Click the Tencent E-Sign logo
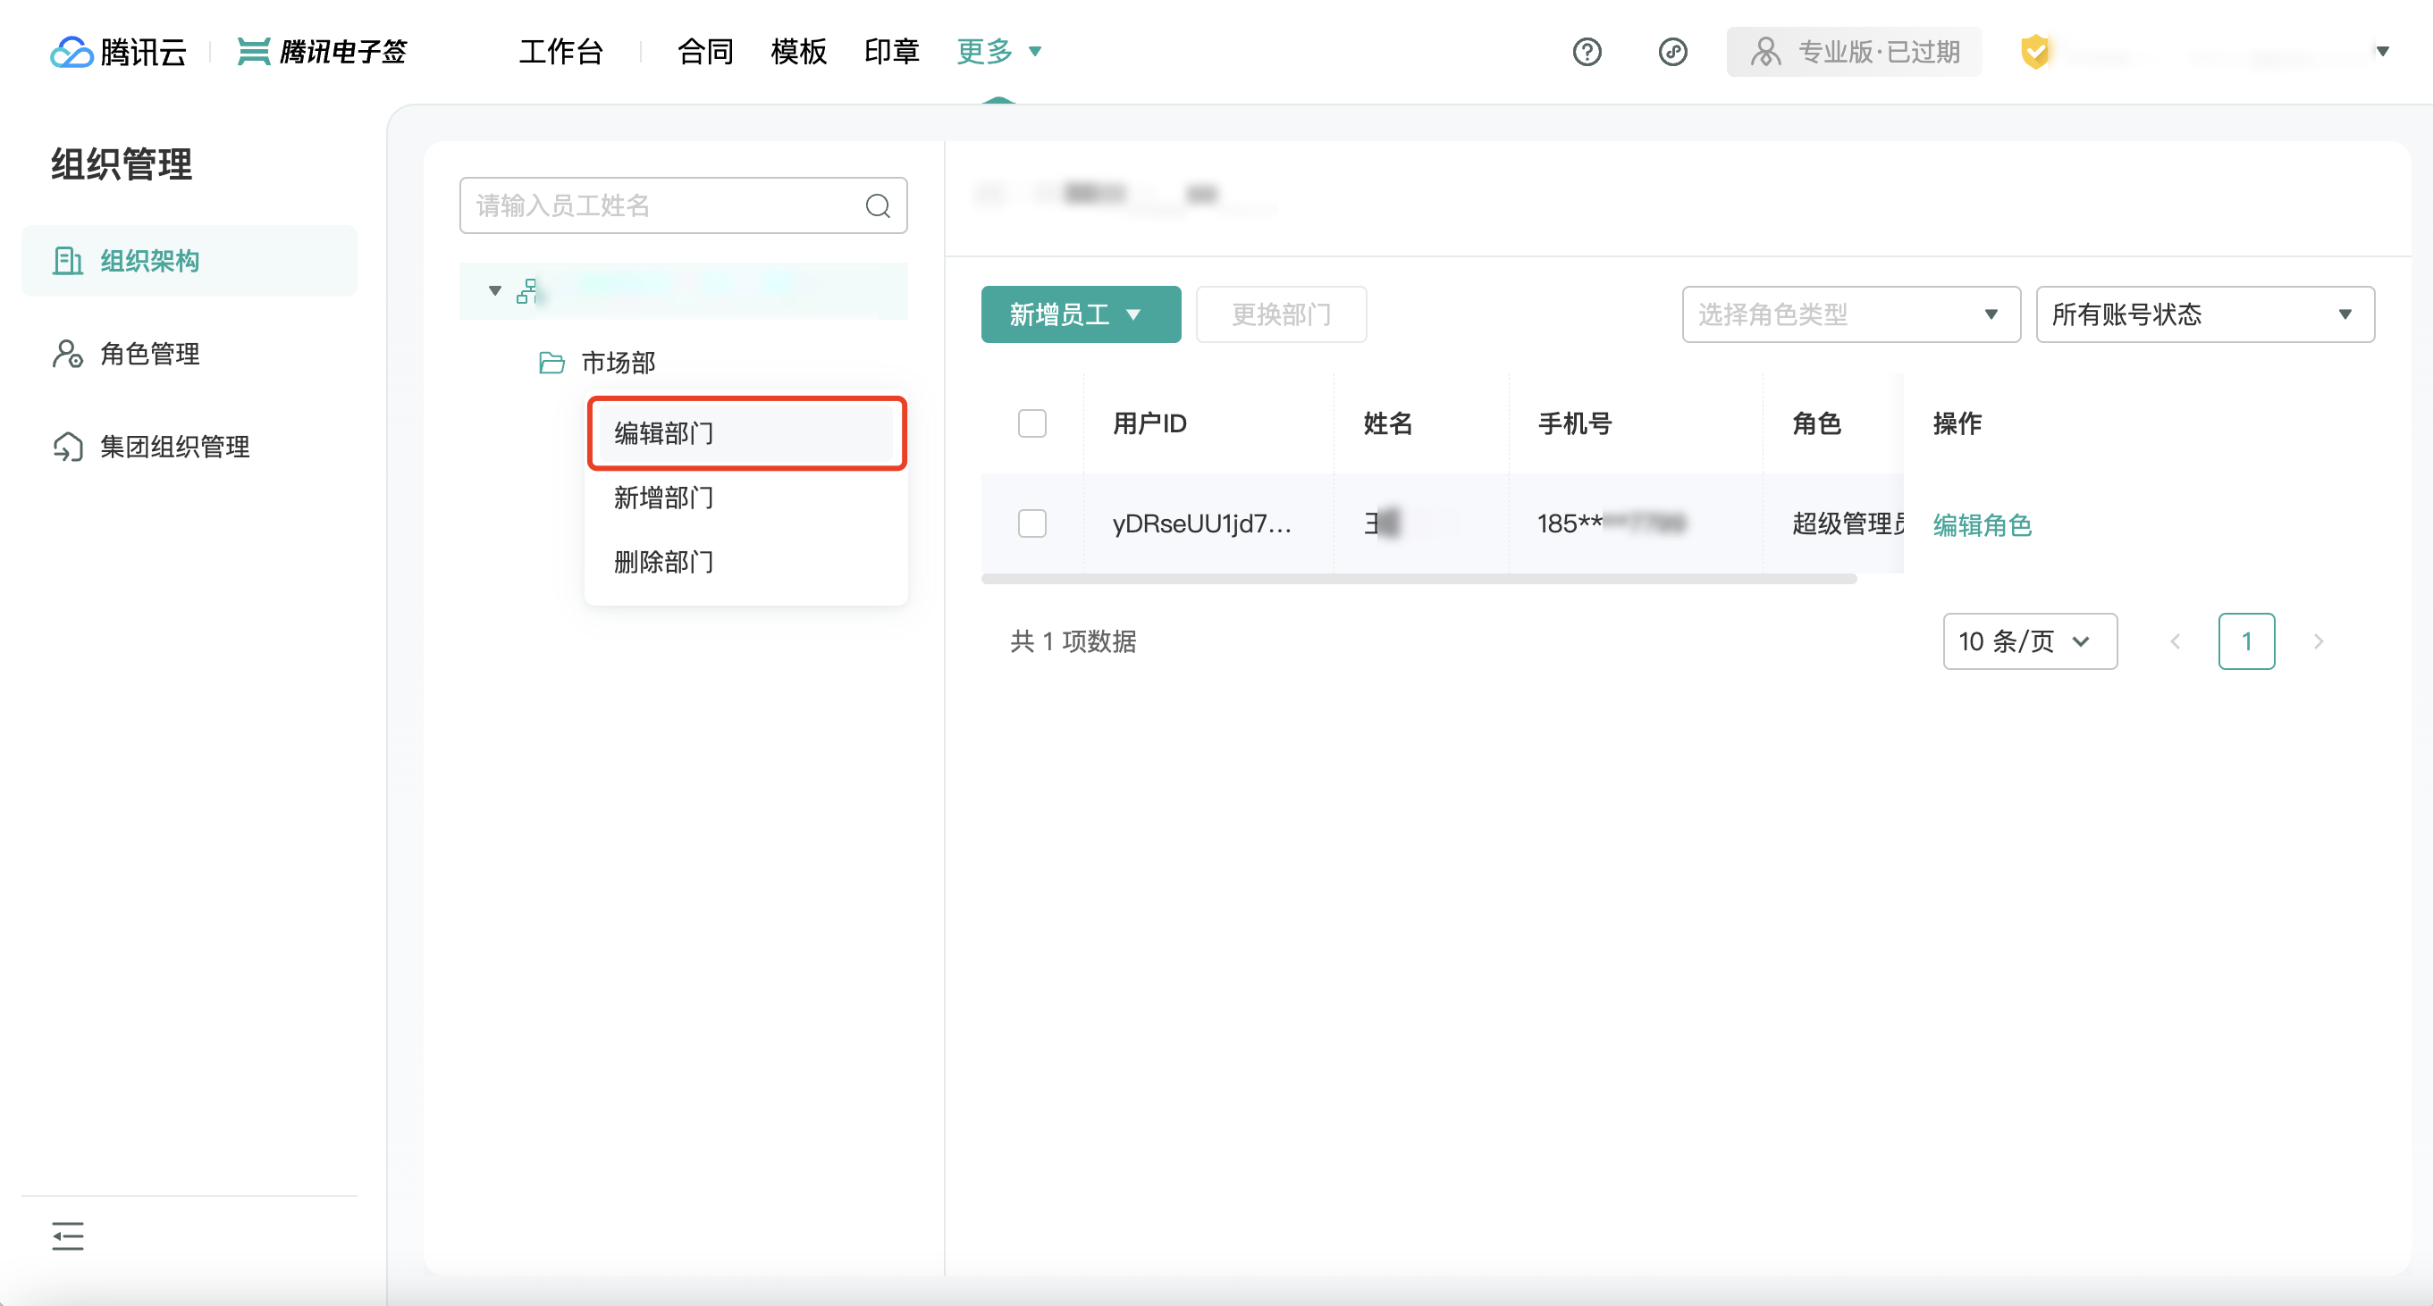Screen dimensions: 2433x1306 [321, 51]
